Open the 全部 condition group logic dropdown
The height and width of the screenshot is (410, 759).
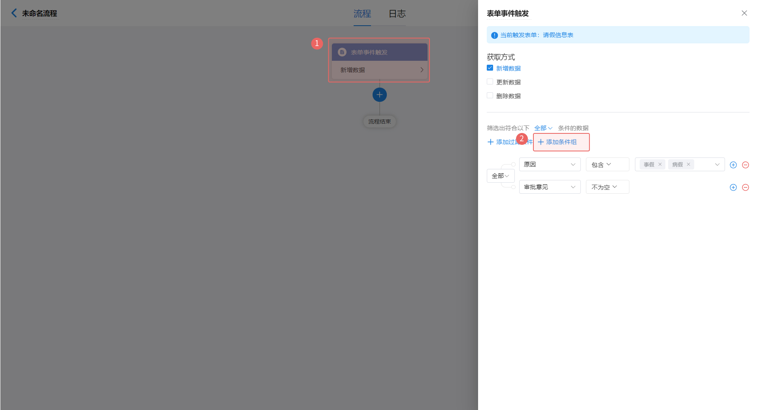(x=500, y=176)
